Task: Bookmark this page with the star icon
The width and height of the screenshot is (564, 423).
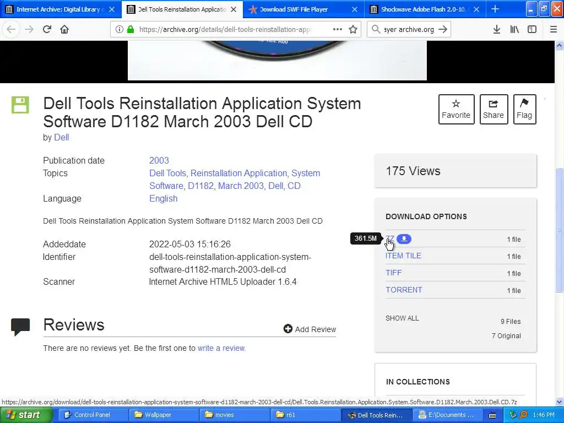Action: [353, 30]
